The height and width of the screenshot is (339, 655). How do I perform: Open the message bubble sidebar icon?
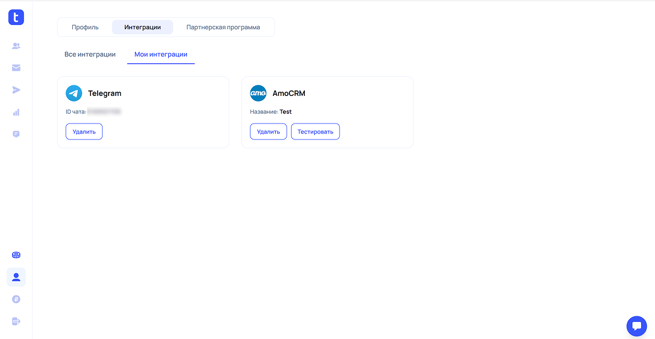pos(16,134)
